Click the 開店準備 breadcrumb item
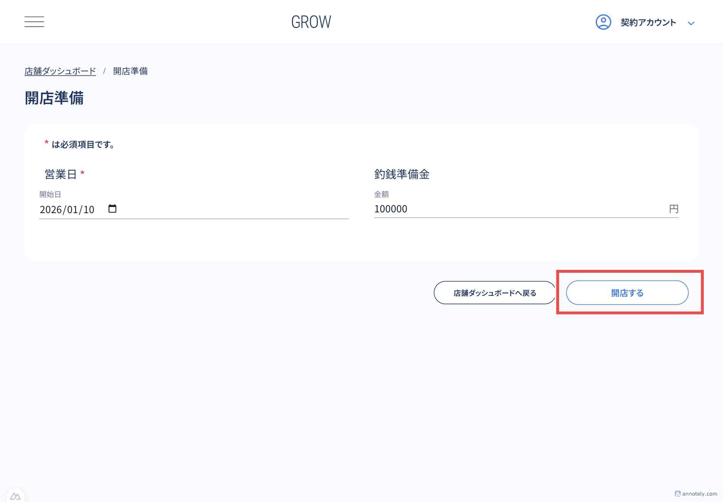 pyautogui.click(x=130, y=71)
